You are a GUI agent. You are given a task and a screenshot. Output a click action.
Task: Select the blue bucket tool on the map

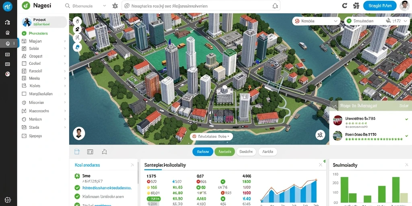point(77,47)
